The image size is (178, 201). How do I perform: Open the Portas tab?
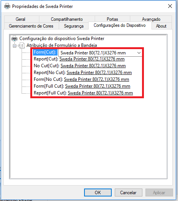(x=112, y=19)
